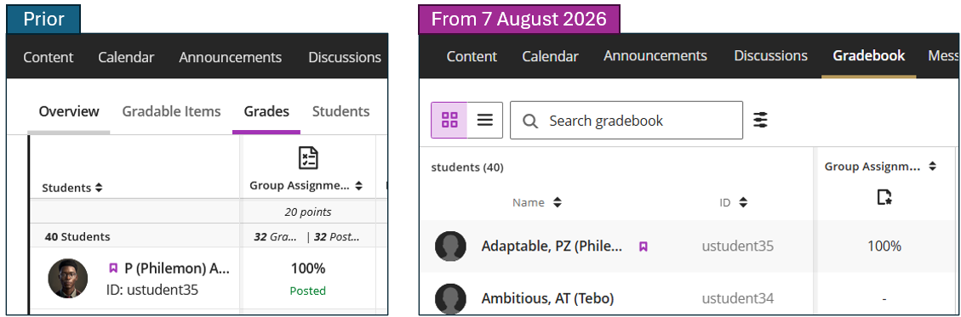This screenshot has width=961, height=317.
Task: Open the Gradable Items tab
Action: click(x=171, y=111)
